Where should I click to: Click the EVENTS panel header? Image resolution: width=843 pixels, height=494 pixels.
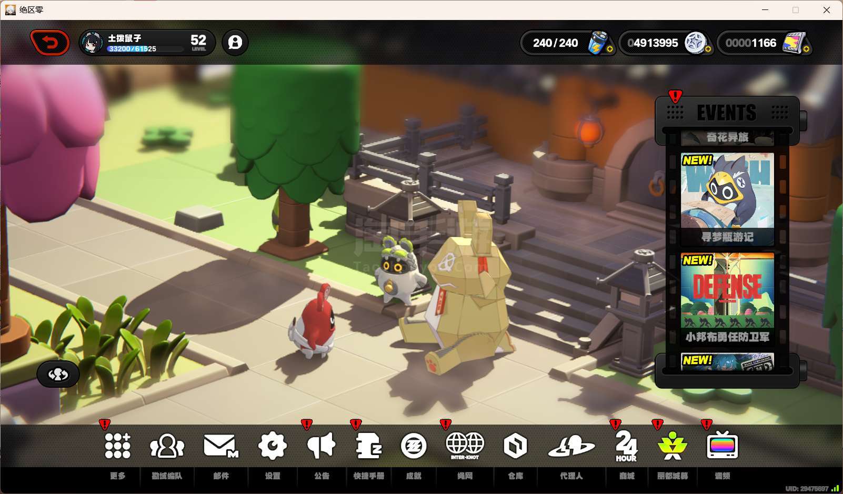(727, 113)
